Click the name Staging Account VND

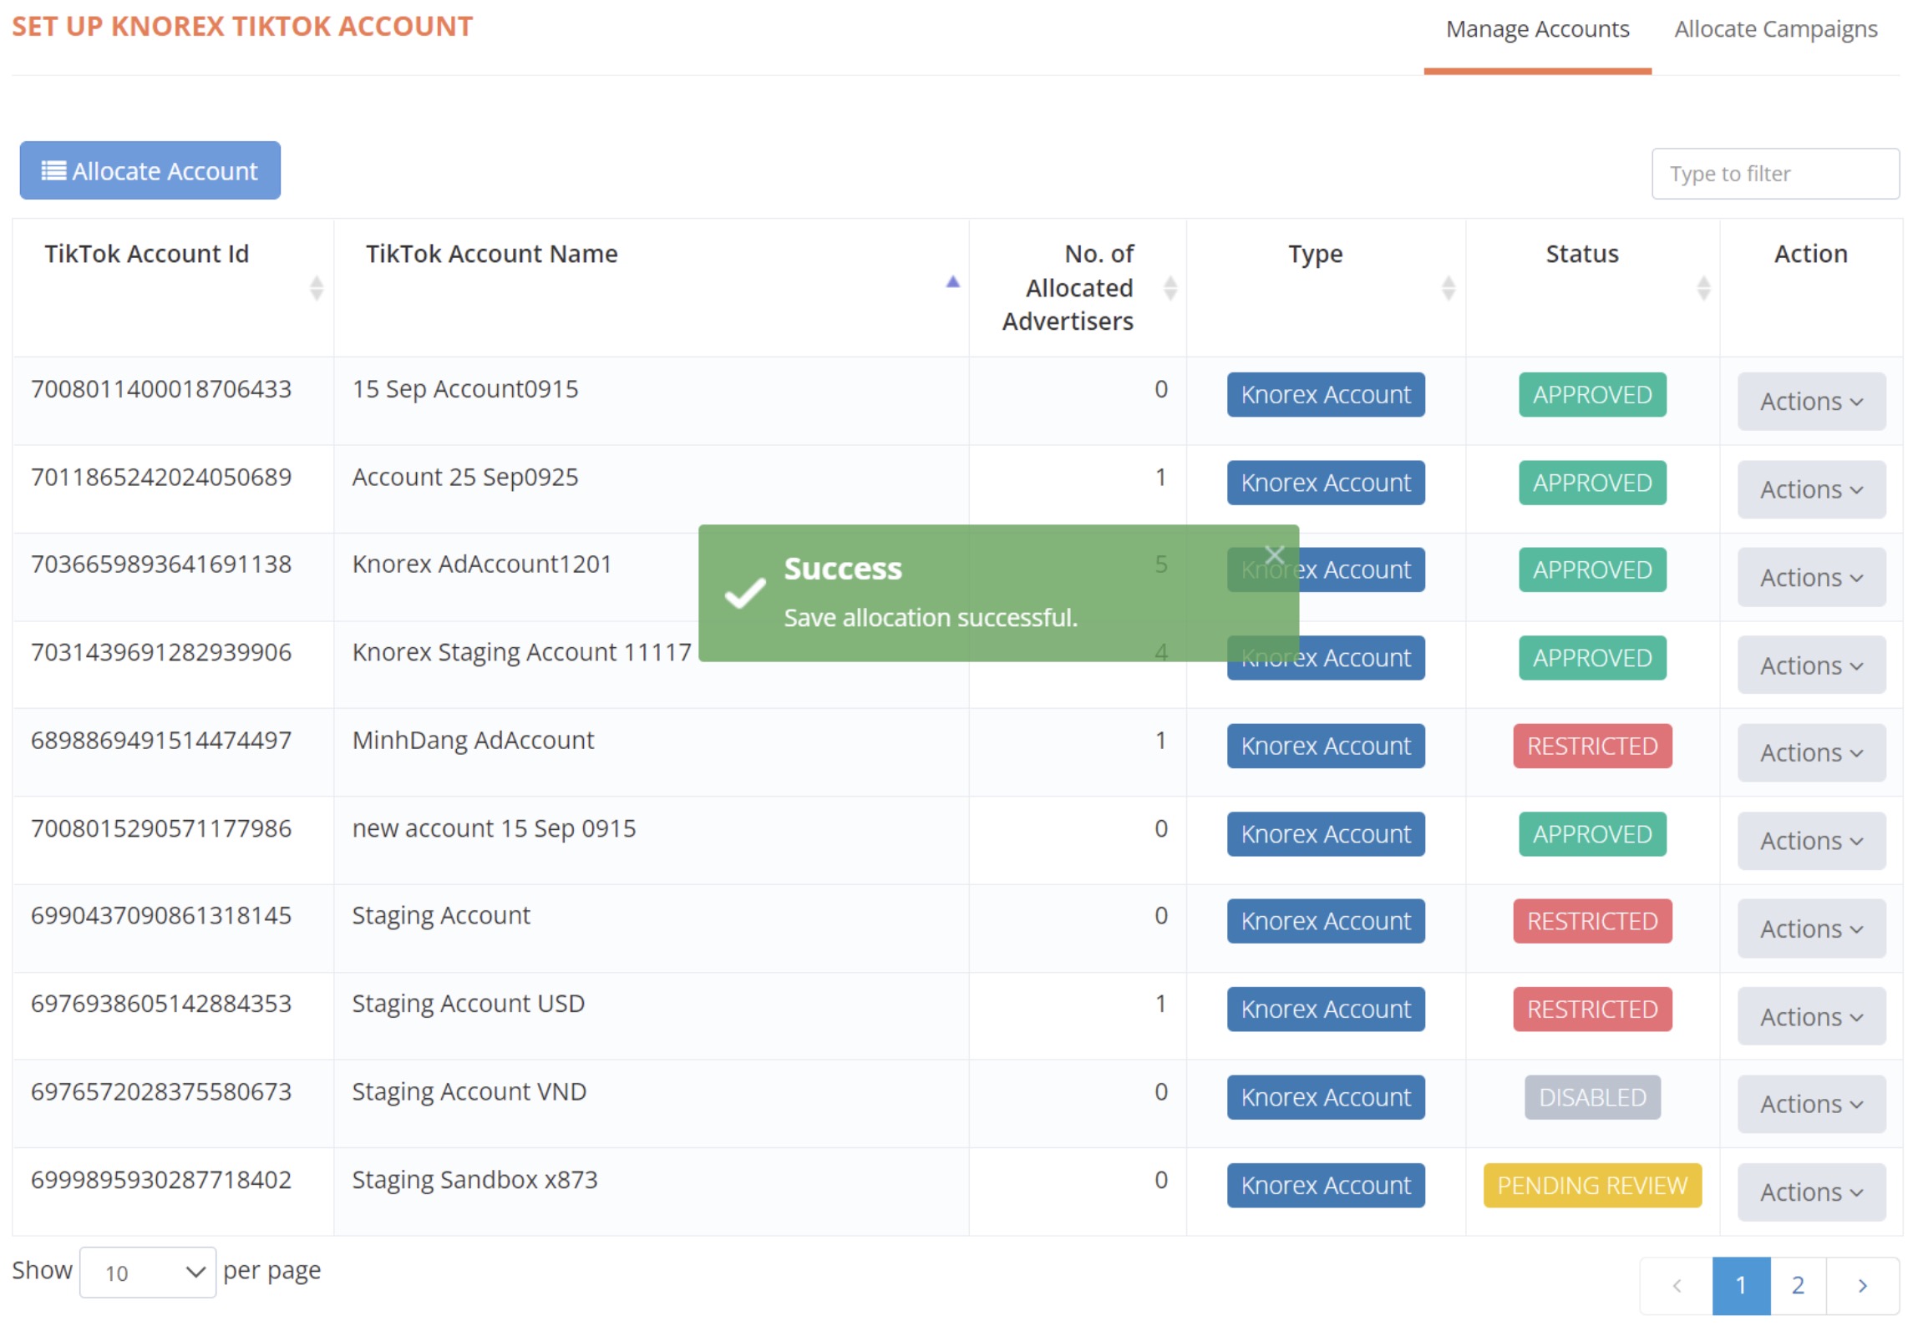[x=469, y=1093]
